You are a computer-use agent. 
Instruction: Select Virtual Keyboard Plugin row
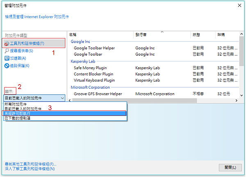pyautogui.click(x=154, y=80)
